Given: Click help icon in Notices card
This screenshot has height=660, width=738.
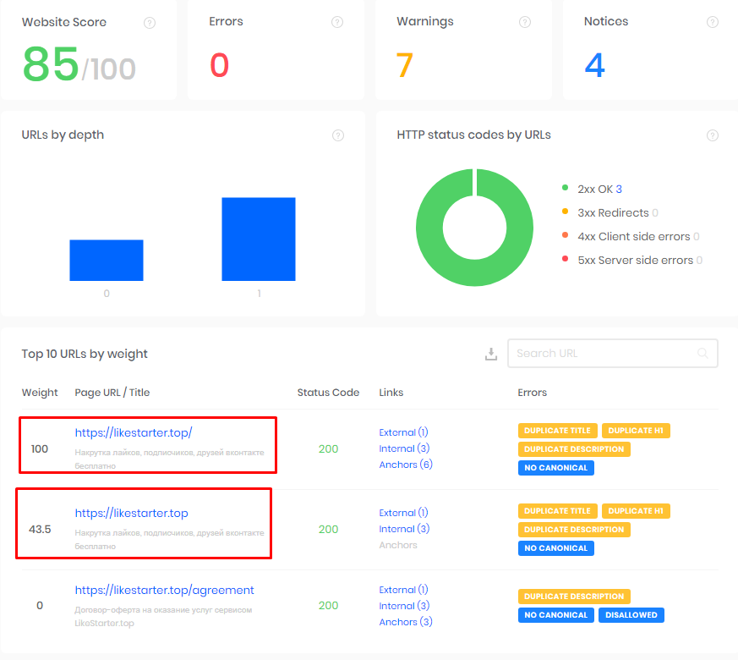Looking at the screenshot, I should [712, 23].
